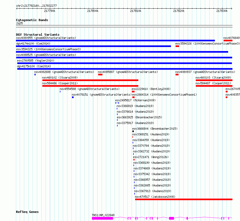The width and height of the screenshot is (240, 221).
Task: Click the black marker of esv3666804
Action: tap(133, 131)
